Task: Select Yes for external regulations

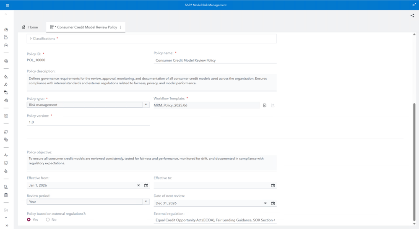Action: point(29,220)
